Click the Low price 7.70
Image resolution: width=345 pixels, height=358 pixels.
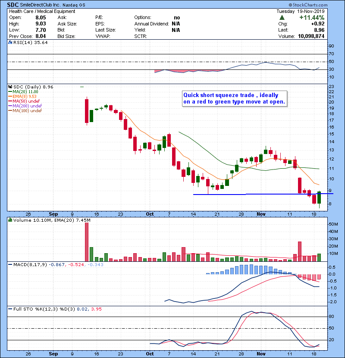coord(41,30)
